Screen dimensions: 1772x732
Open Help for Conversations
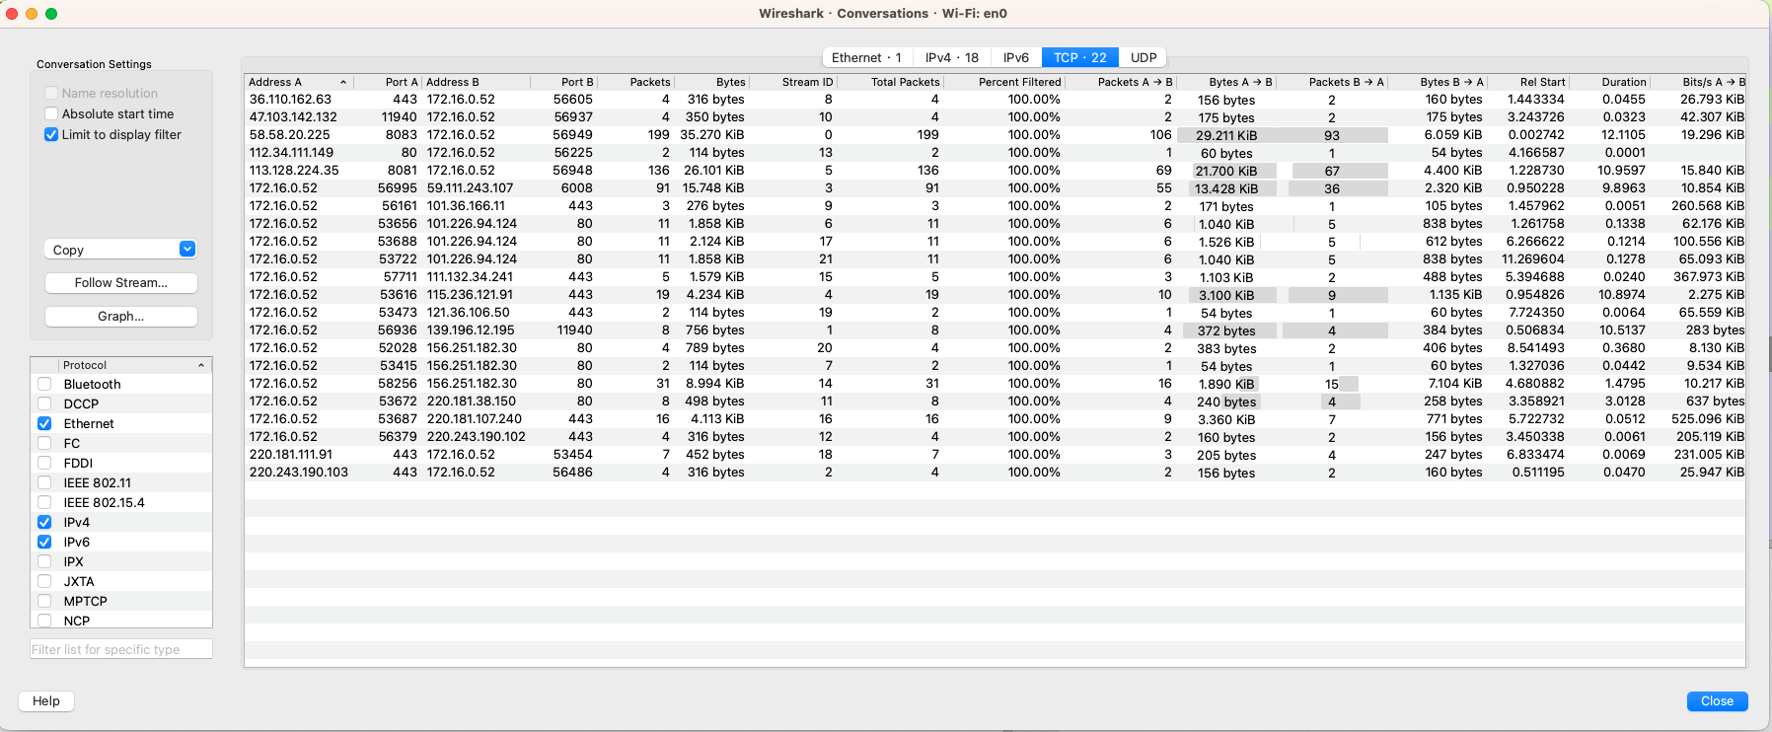[46, 700]
